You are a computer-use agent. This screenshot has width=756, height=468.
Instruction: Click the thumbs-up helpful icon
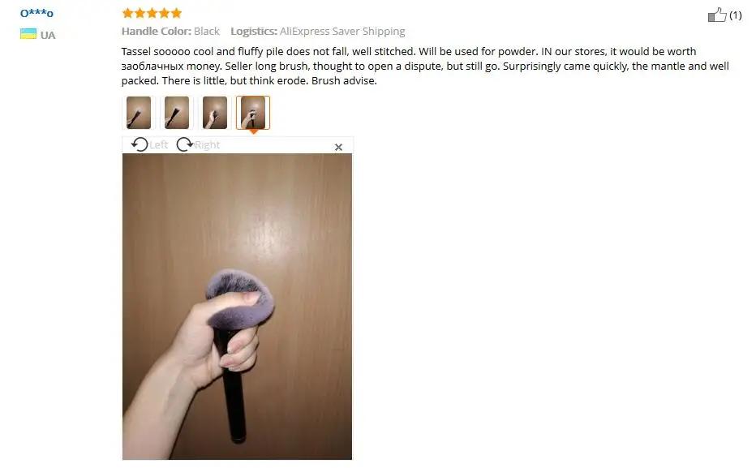(x=717, y=15)
